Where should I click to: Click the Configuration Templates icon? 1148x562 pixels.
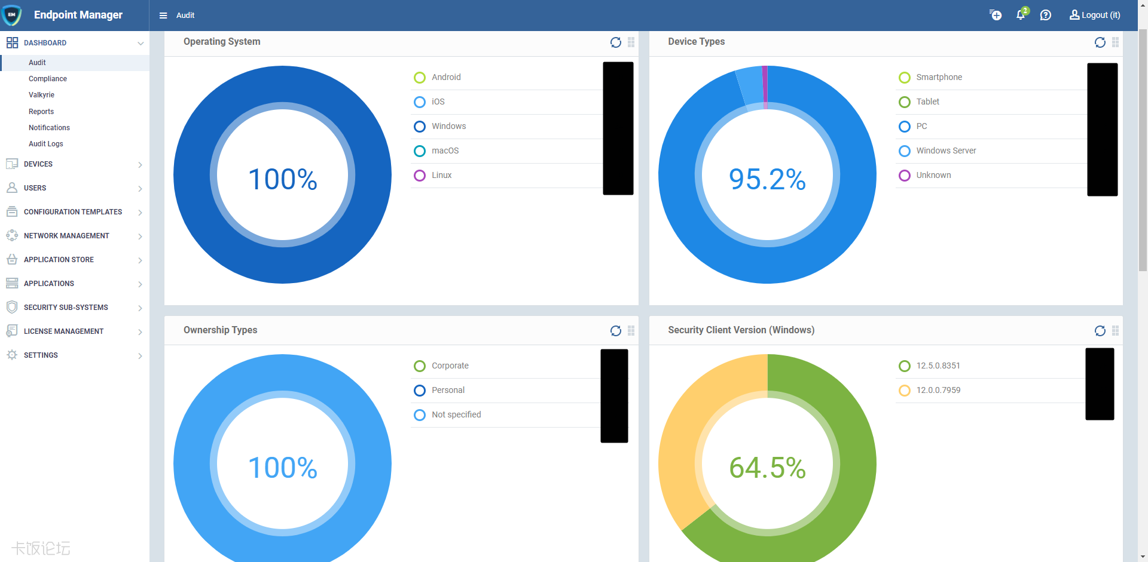tap(12, 211)
